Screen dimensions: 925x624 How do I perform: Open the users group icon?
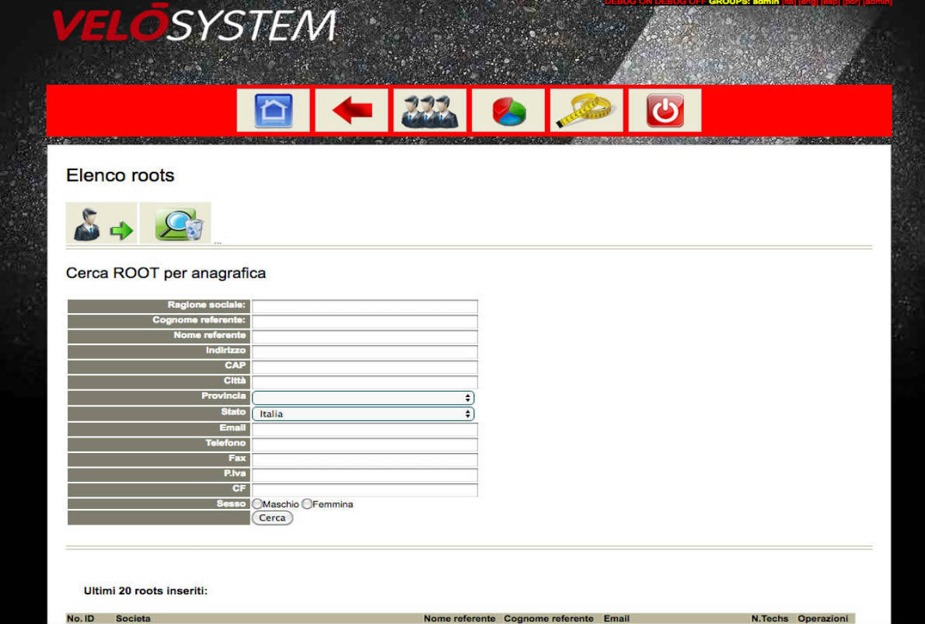click(430, 110)
